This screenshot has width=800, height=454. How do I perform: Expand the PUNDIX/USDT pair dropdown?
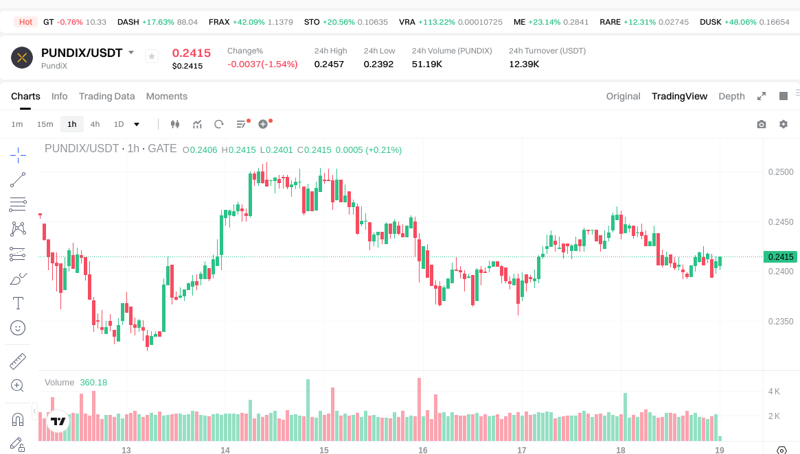[131, 53]
